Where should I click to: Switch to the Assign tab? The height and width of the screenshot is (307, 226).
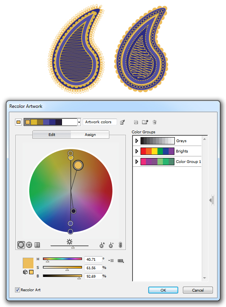[x=90, y=135]
